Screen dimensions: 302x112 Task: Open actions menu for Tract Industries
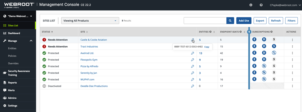click(x=292, y=46)
